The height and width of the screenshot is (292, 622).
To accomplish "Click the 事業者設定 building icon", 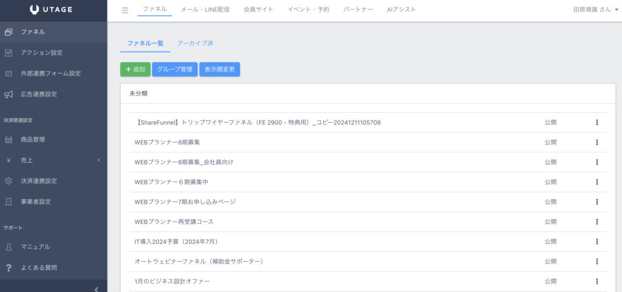I will 9,202.
